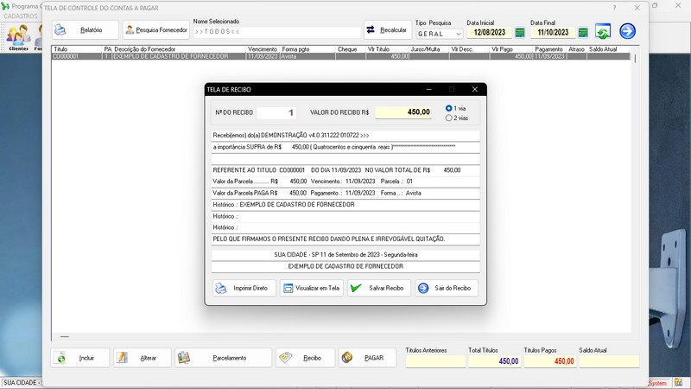Click the Sair do Recibo arrow icon
Viewport: 691px width, 389px height.
[423, 288]
